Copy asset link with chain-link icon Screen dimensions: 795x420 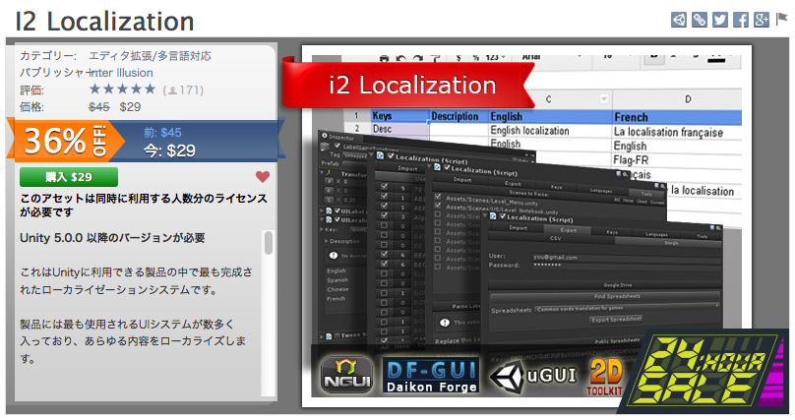[x=700, y=20]
